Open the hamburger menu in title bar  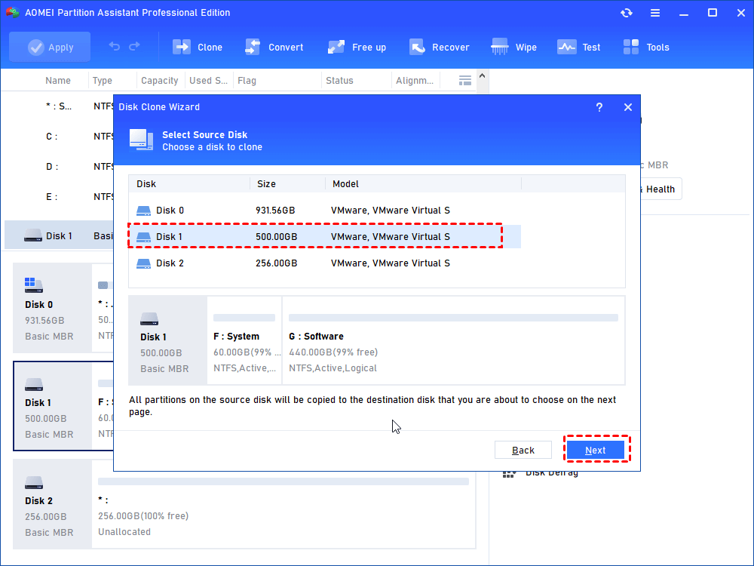[x=655, y=13]
